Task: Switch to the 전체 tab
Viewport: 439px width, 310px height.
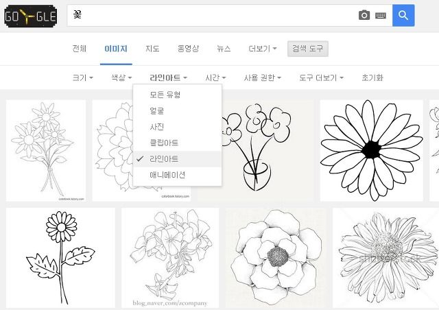Action: [x=80, y=49]
